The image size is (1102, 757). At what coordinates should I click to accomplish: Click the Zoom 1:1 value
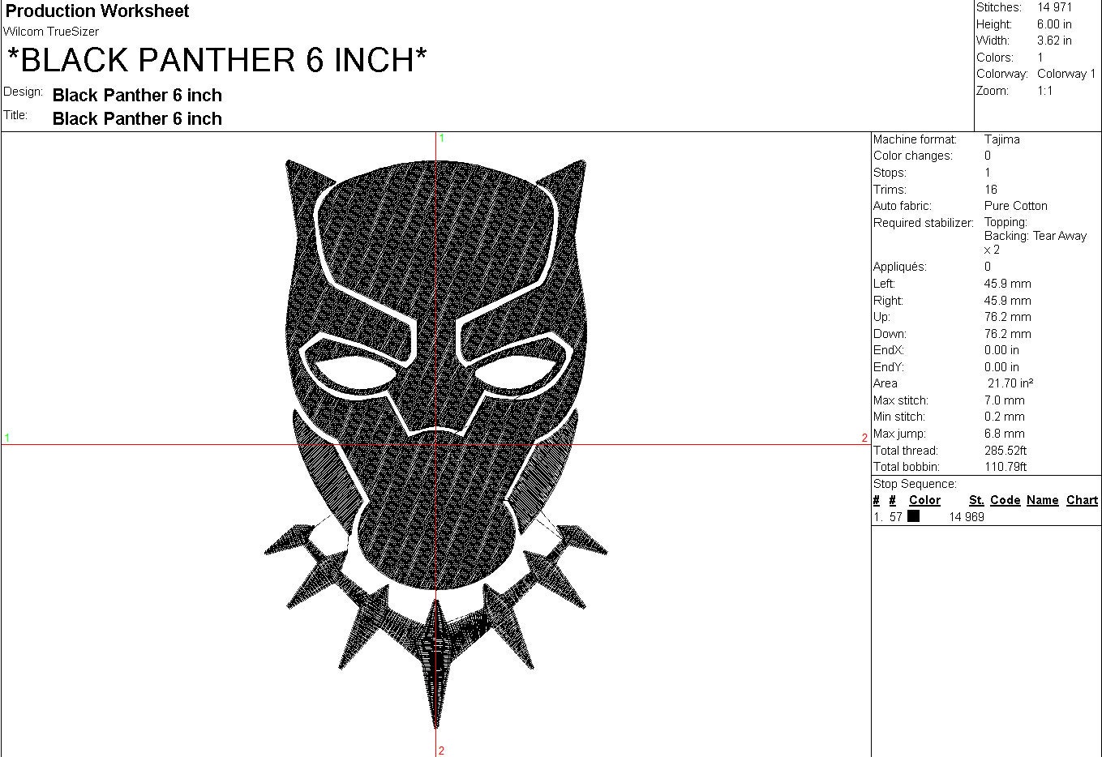pyautogui.click(x=1046, y=90)
